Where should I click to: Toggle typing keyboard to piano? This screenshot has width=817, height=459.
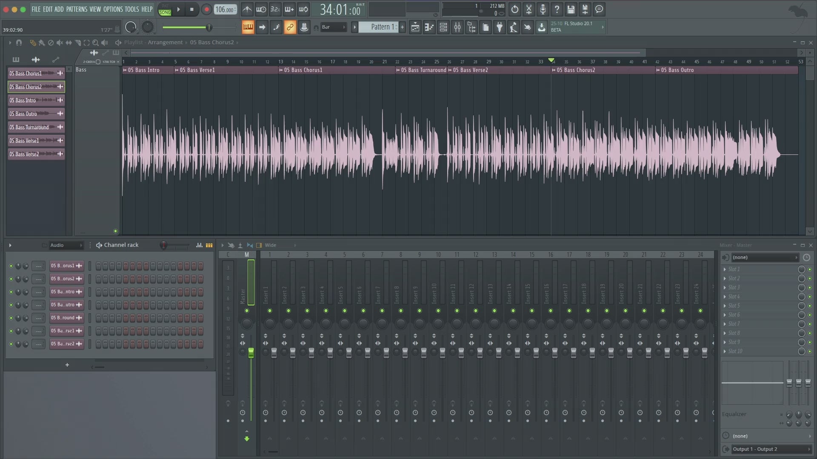pos(248,27)
